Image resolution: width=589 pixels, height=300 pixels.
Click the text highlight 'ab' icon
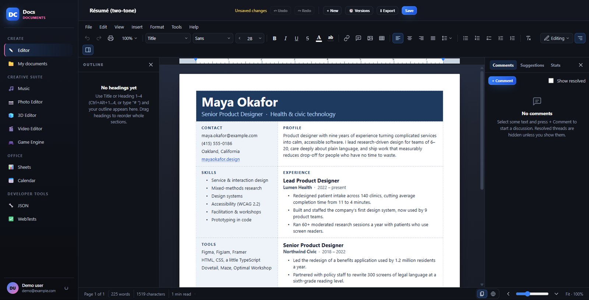point(331,38)
